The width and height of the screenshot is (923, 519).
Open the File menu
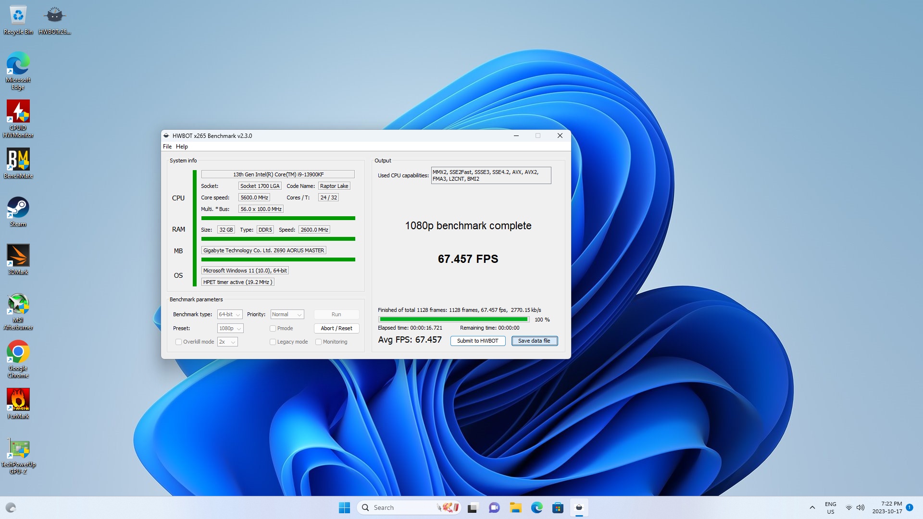(167, 147)
